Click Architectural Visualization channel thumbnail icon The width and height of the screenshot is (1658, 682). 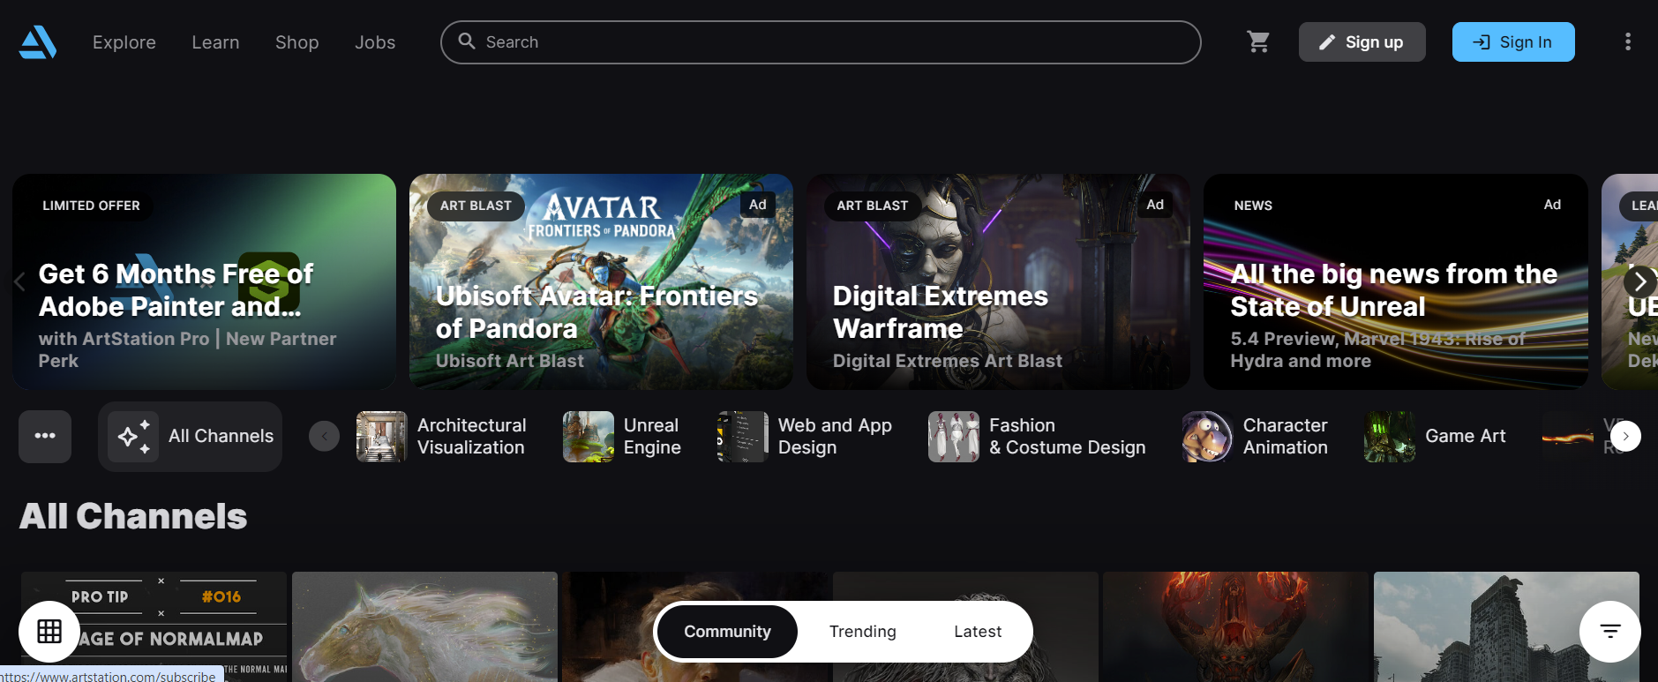(381, 436)
